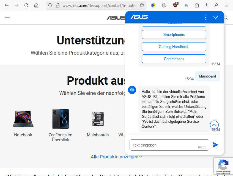Click the browser forward arrow
Screen dimensions: 233x176
coord(17,6)
